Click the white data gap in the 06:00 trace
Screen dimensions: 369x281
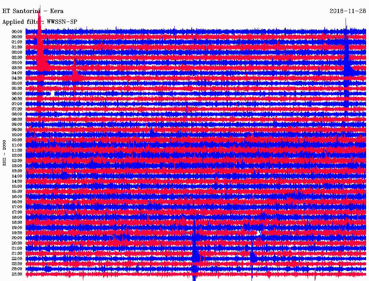pyautogui.click(x=53, y=94)
